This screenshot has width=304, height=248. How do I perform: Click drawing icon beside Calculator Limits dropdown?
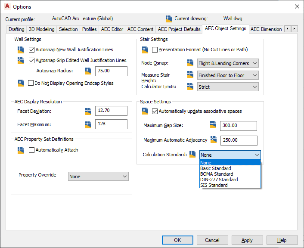click(x=190, y=87)
